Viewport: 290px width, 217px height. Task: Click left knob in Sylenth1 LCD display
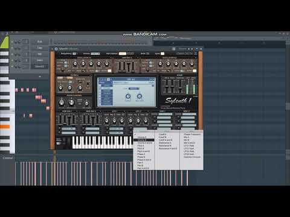[x=128, y=96]
